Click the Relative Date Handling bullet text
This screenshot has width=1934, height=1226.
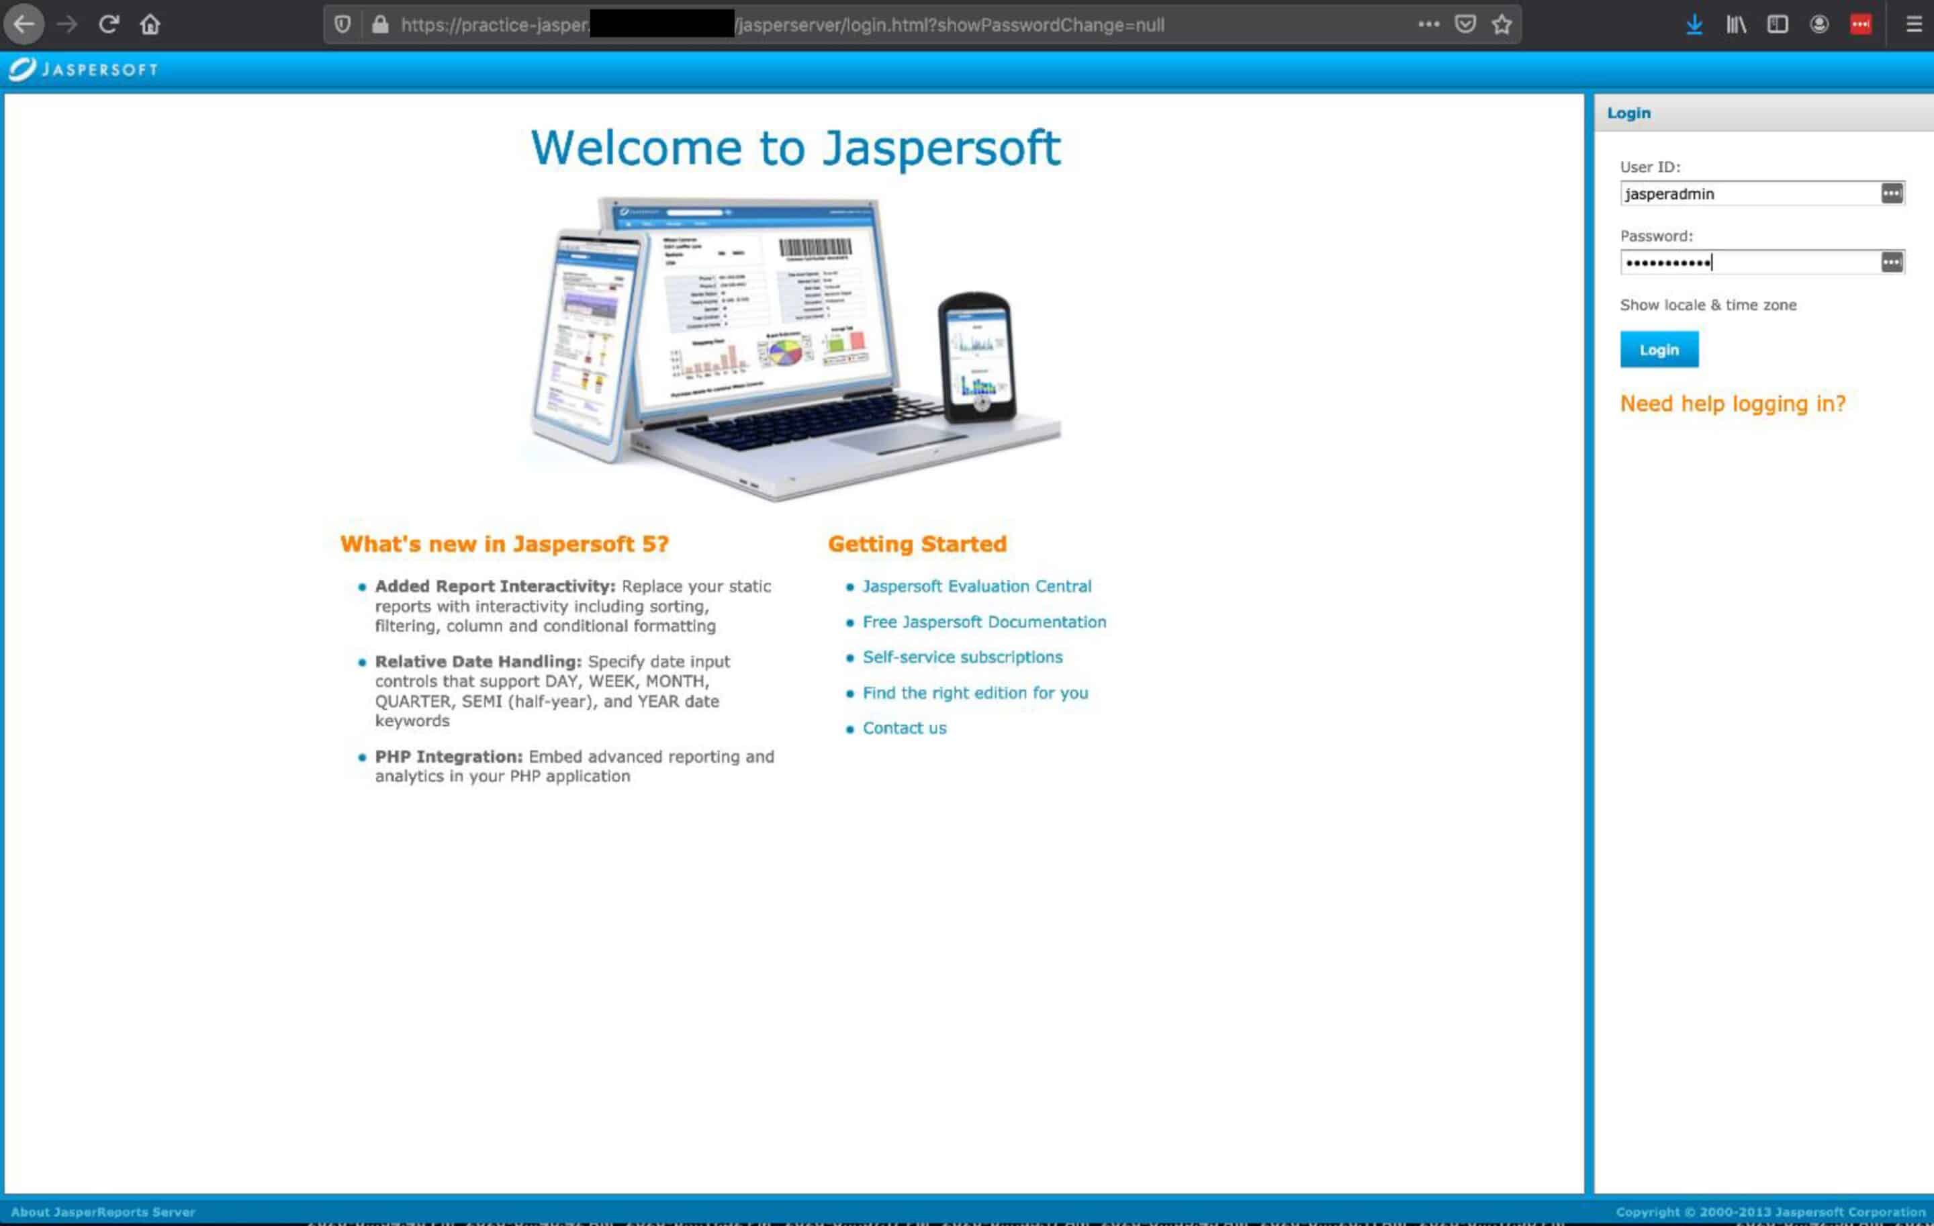[553, 692]
